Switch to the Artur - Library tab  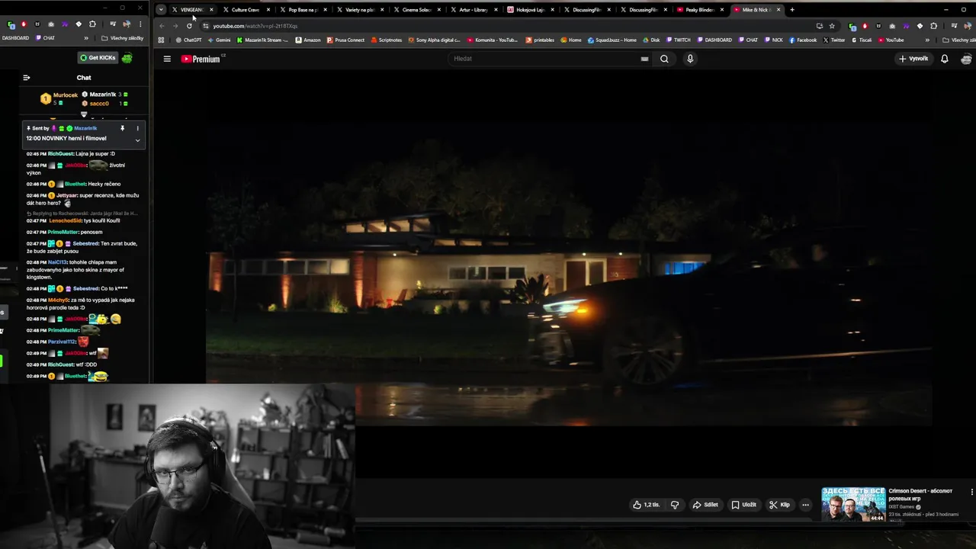474,10
